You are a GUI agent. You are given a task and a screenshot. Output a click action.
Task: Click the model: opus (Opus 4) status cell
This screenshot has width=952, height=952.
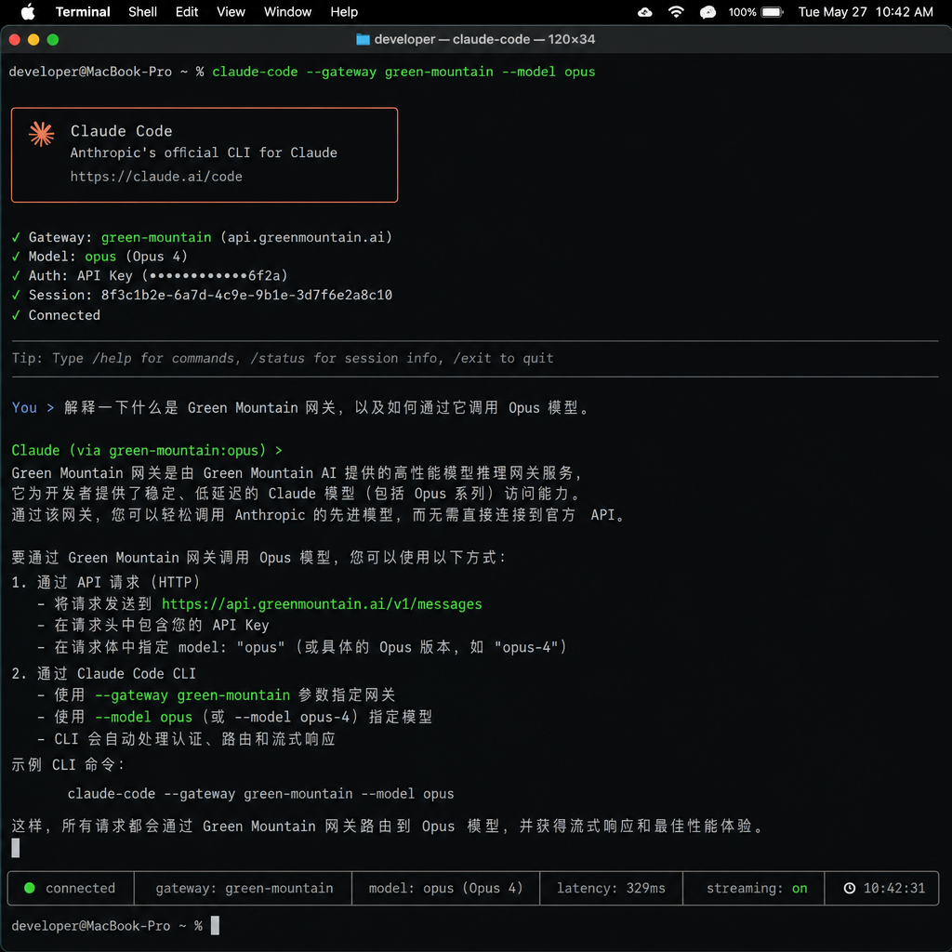(x=445, y=888)
